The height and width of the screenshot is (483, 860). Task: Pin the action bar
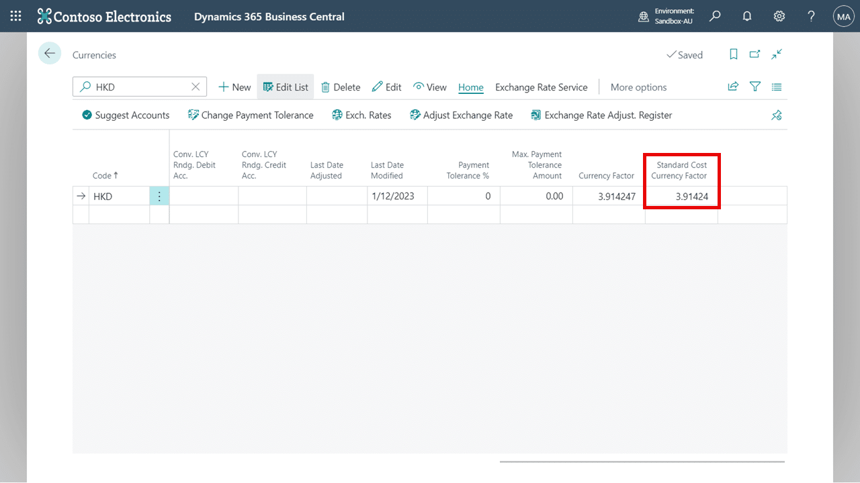click(x=777, y=115)
